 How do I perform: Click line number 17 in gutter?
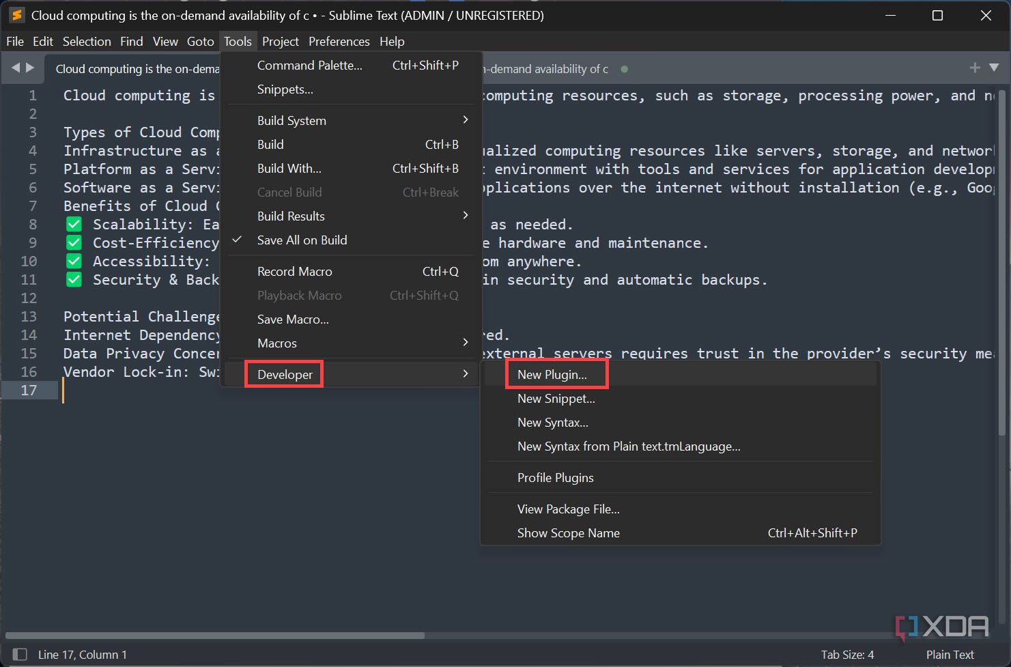click(29, 390)
